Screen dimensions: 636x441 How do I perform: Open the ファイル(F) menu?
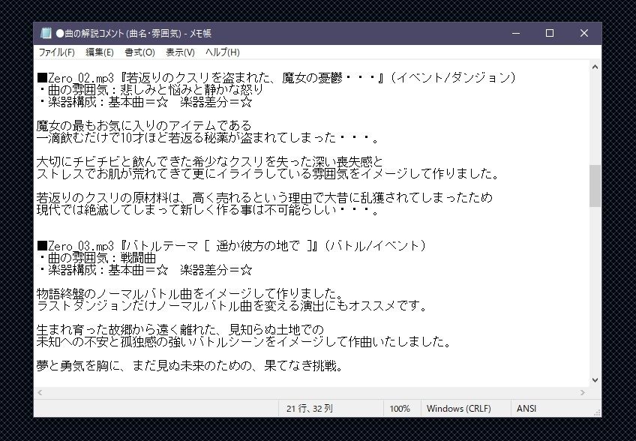tap(56, 52)
